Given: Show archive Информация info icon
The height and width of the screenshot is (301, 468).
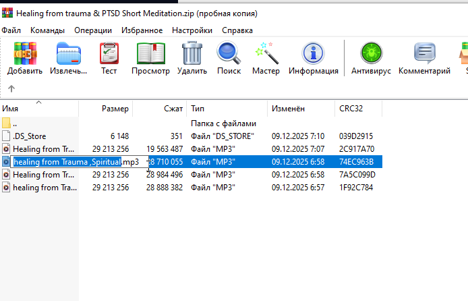Looking at the screenshot, I should coord(313,53).
